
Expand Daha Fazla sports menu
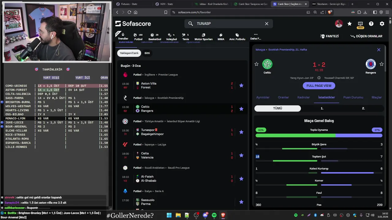point(255,37)
